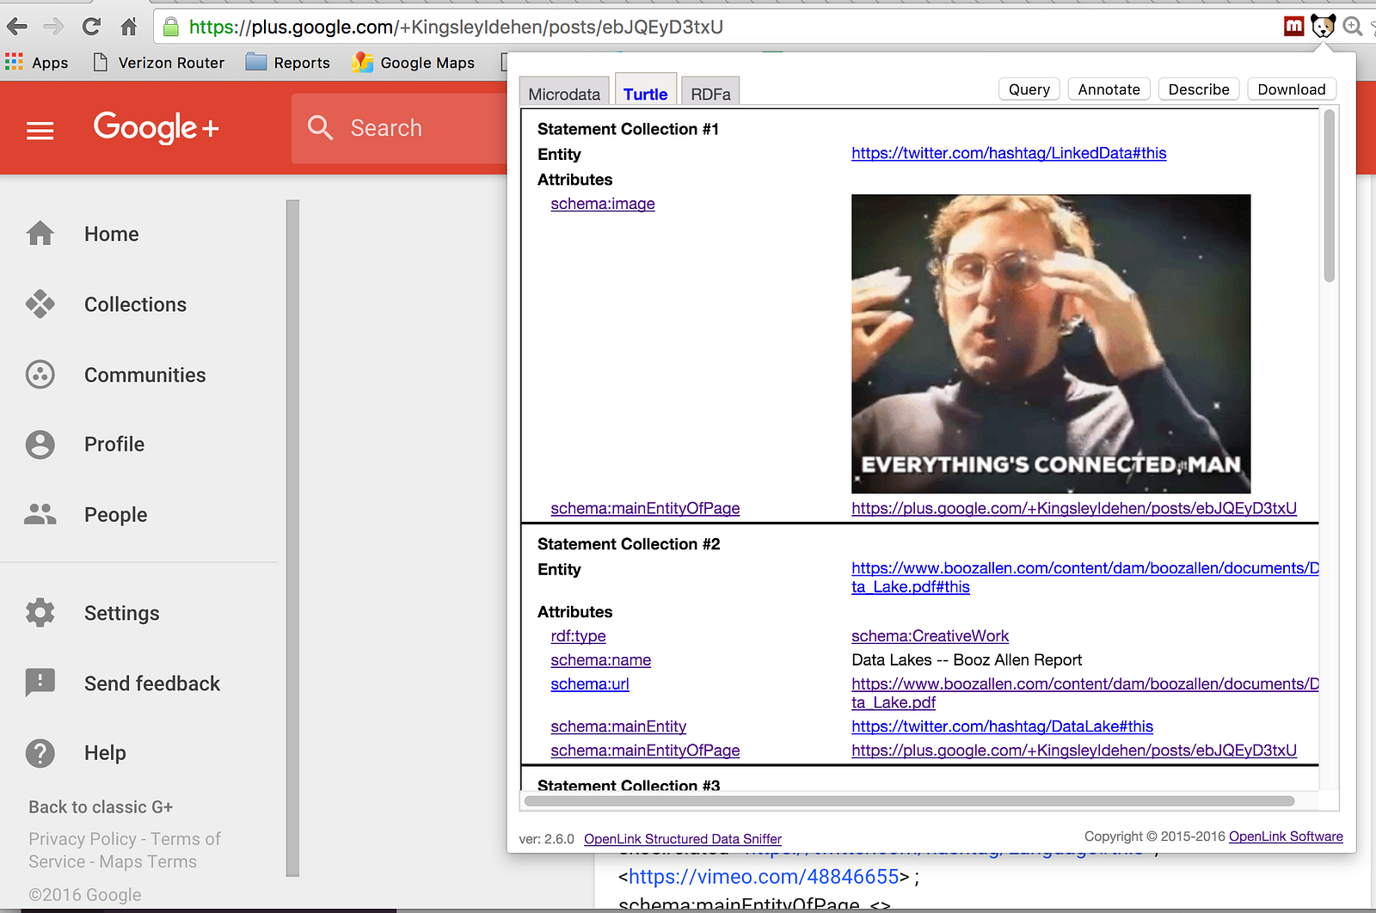
Task: Click the Describe button
Action: (1199, 89)
